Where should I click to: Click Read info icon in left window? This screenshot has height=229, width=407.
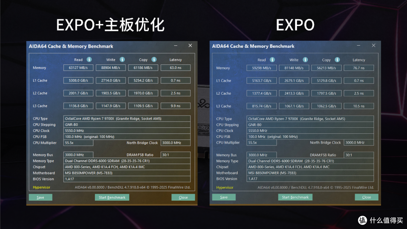pyautogui.click(x=89, y=60)
